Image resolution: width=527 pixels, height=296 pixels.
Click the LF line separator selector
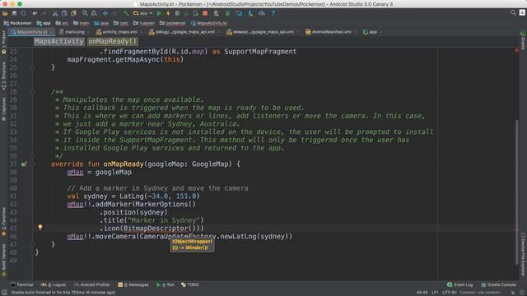tap(435, 293)
